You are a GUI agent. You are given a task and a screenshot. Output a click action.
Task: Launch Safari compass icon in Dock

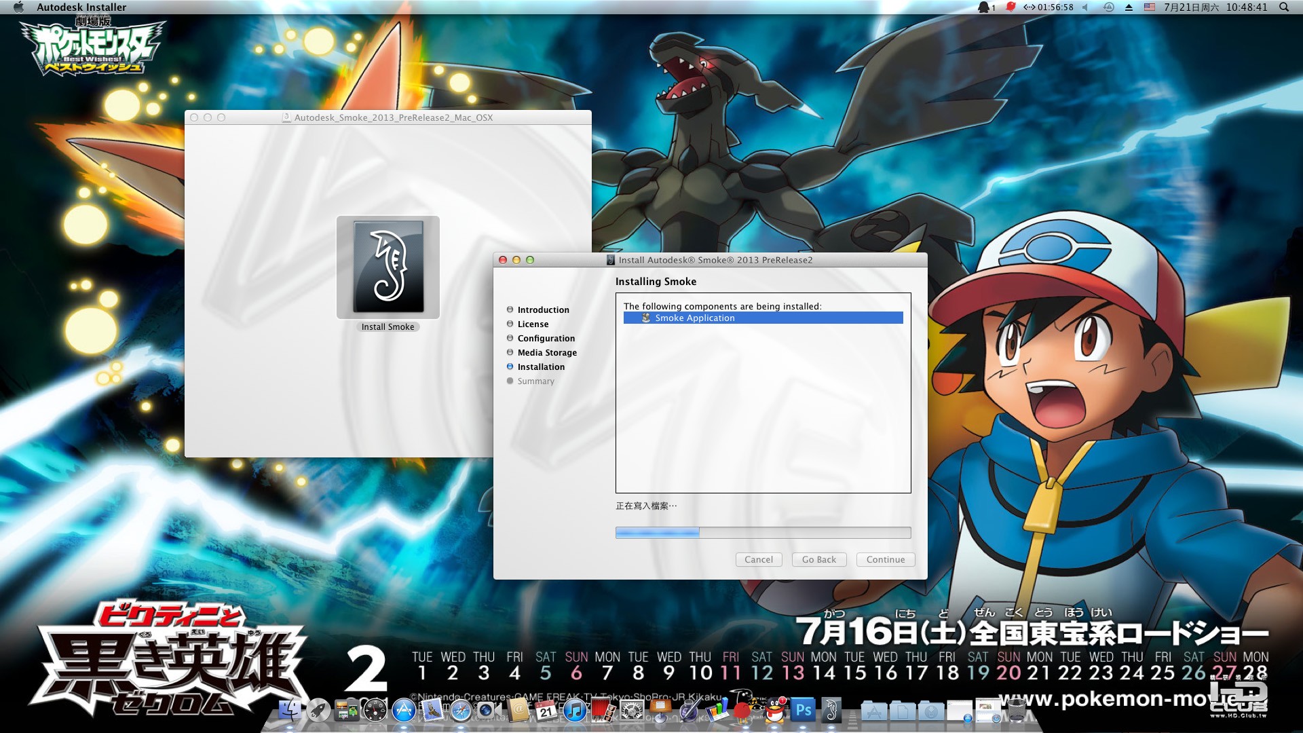(x=461, y=710)
